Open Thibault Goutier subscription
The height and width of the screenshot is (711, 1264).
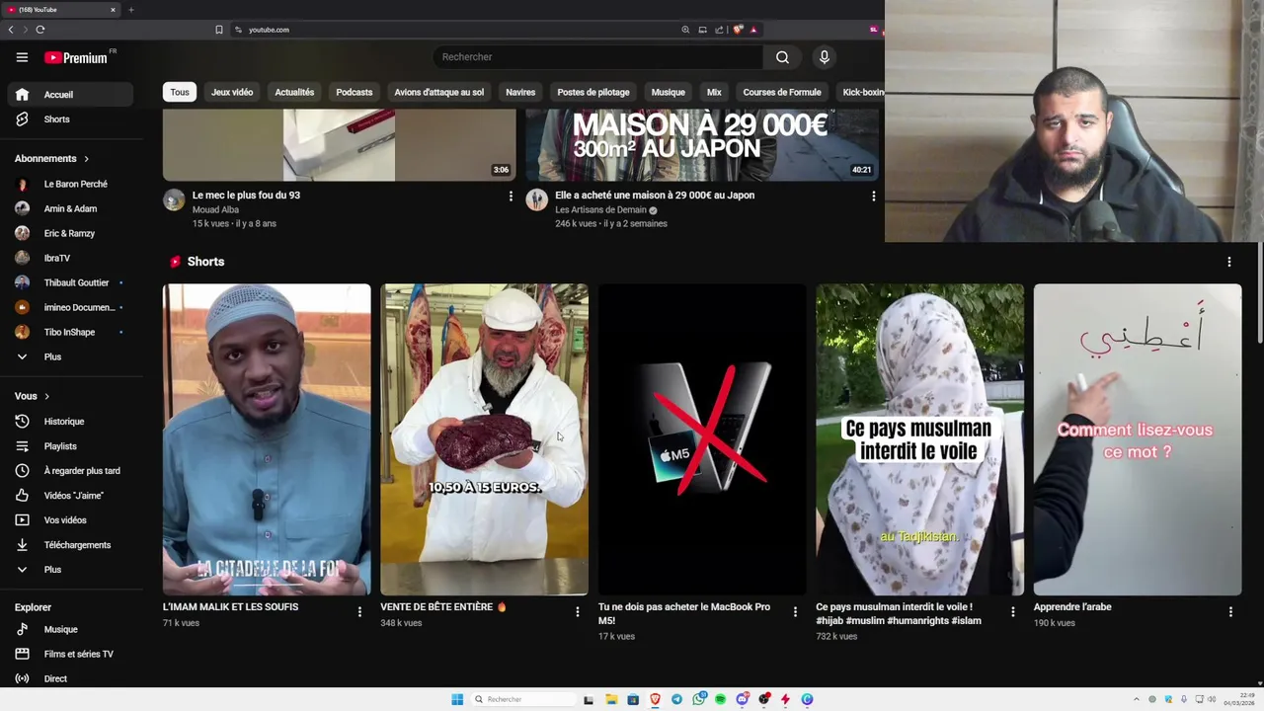click(x=69, y=282)
